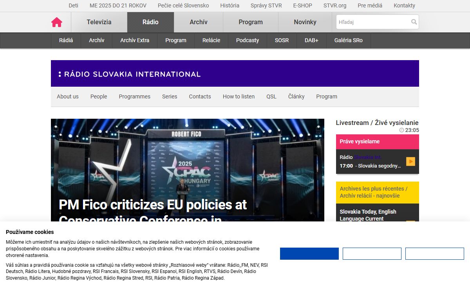Screen dimensions: 470x289
Task: Open the Televízia main tab
Action: pos(99,22)
